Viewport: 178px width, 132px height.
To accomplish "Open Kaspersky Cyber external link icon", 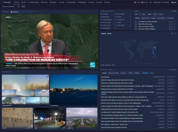I will (x=115, y=25).
